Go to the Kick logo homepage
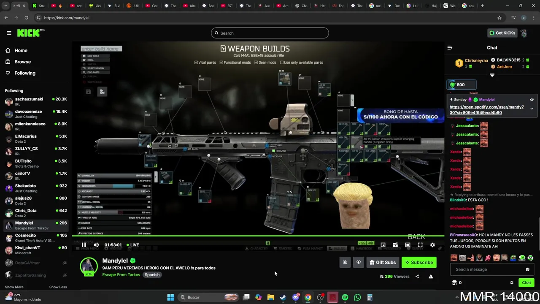This screenshot has height=304, width=540. coord(30,33)
